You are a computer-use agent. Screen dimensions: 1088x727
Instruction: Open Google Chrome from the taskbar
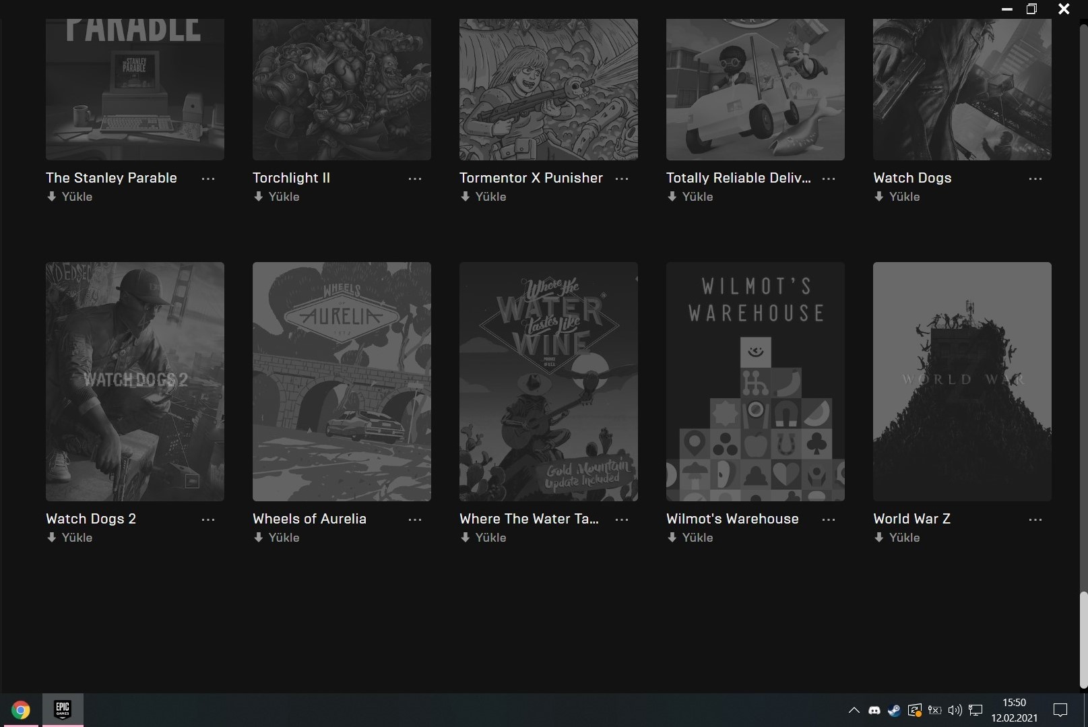[20, 710]
